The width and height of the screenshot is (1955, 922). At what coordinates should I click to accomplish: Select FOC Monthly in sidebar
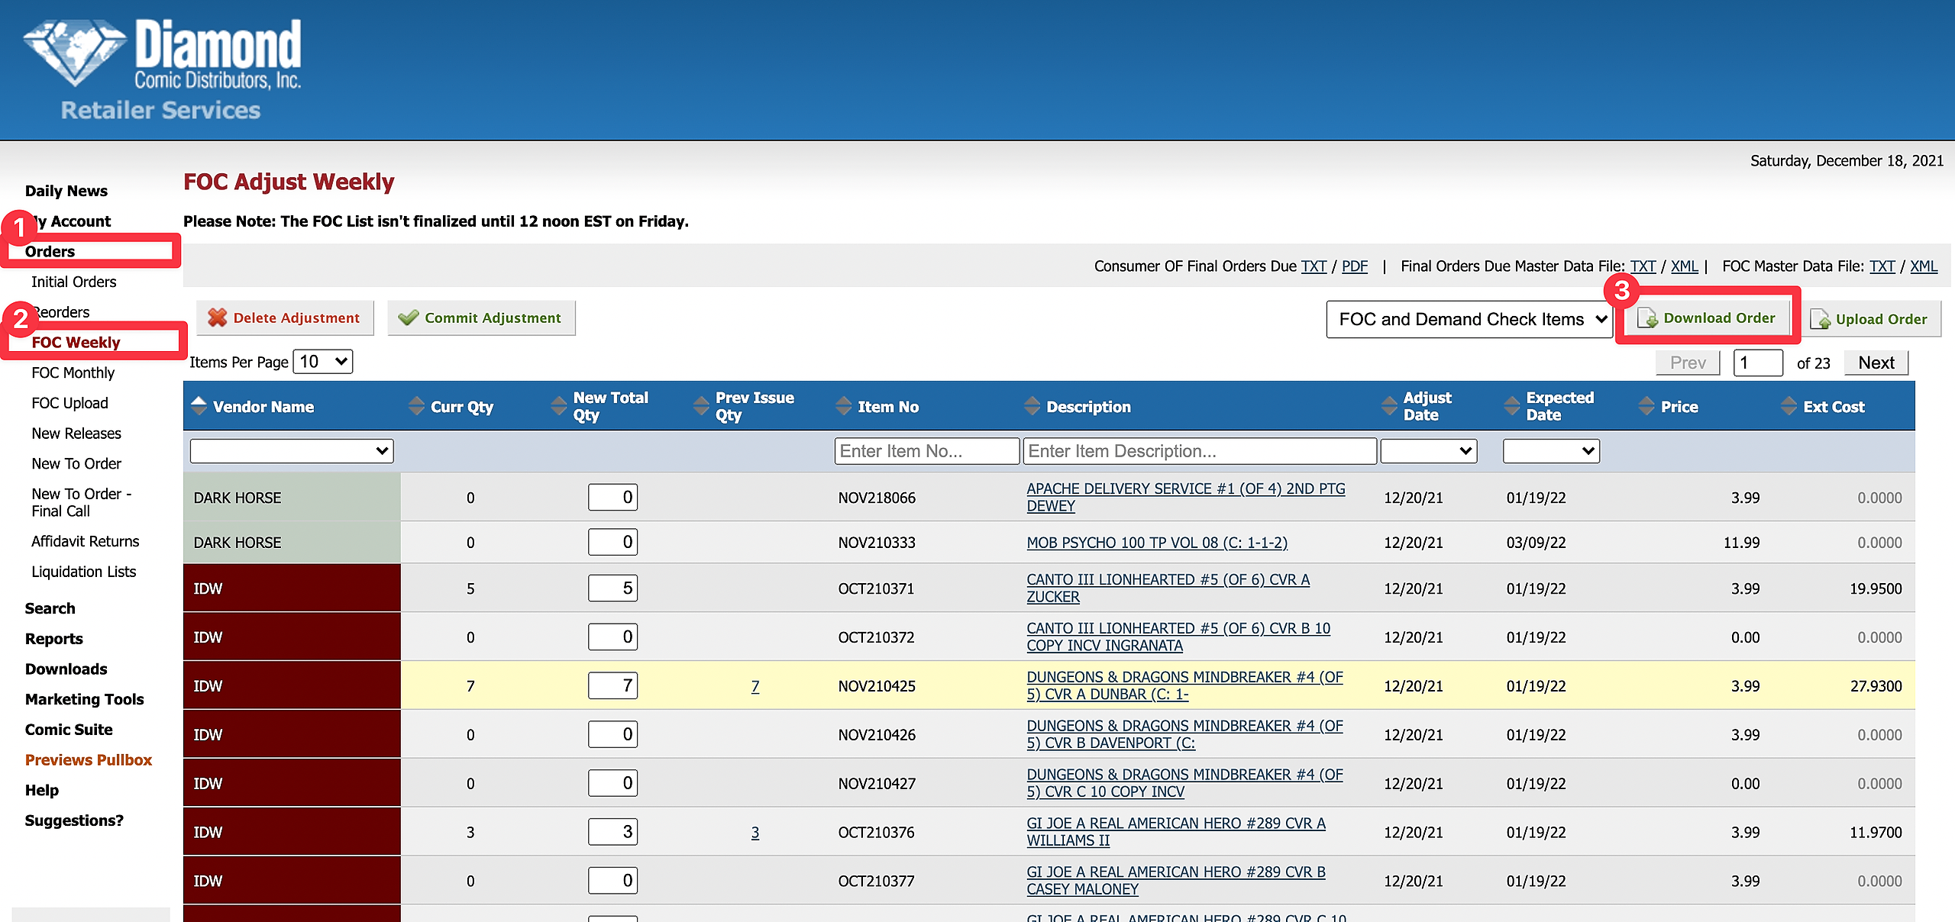tap(73, 372)
